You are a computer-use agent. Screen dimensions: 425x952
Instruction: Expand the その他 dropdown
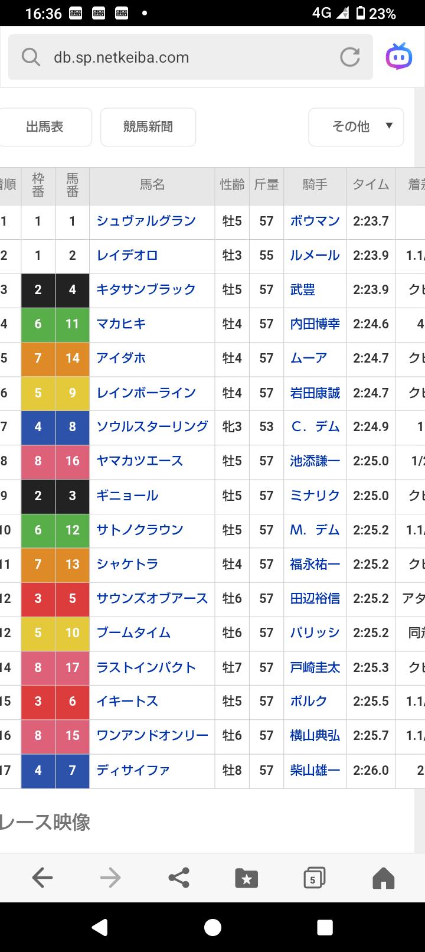357,126
